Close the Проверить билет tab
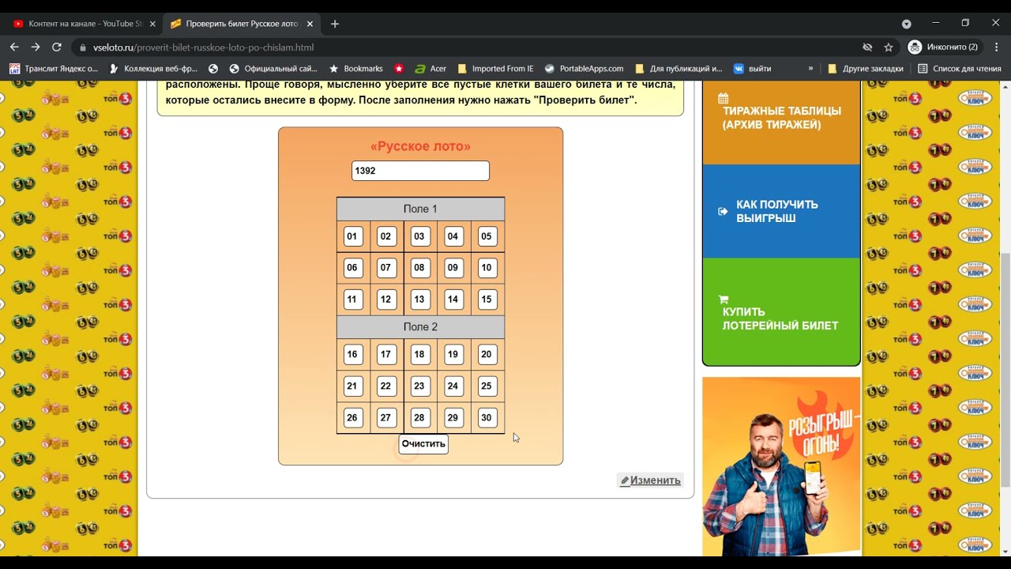 tap(310, 24)
